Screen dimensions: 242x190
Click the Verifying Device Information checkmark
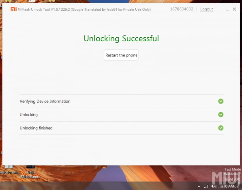click(221, 101)
